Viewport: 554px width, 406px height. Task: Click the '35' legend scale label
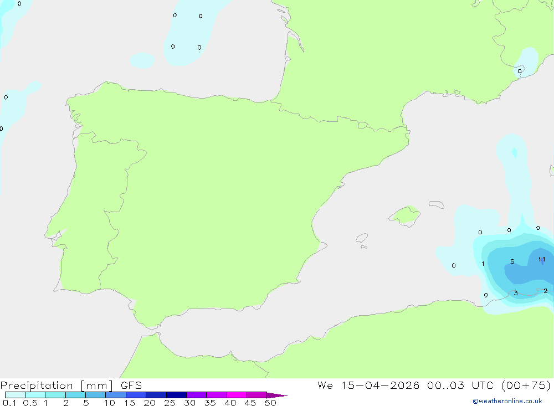click(x=210, y=403)
